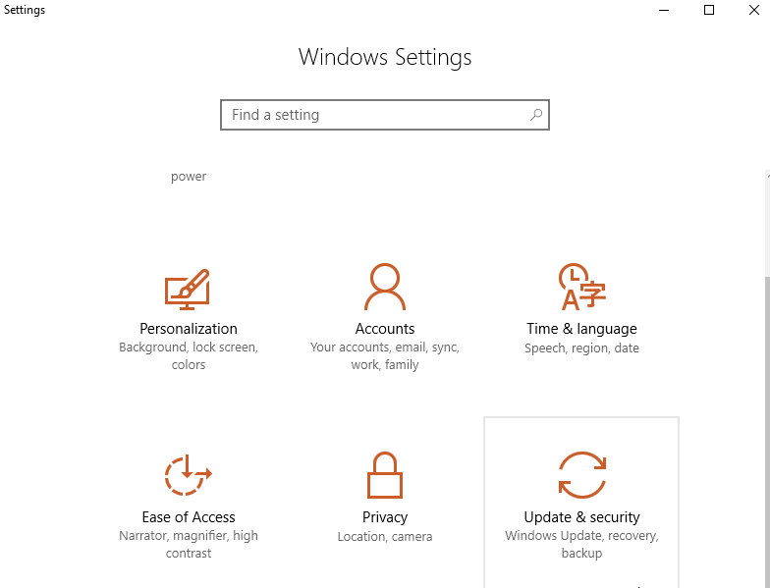Click the Accounts person icon

tap(384, 289)
